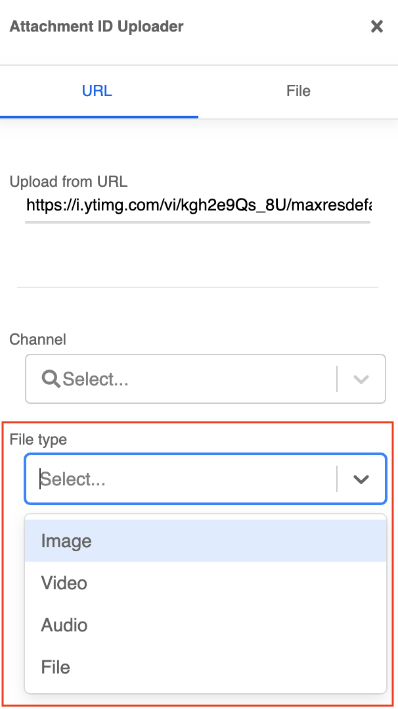The width and height of the screenshot is (398, 709).
Task: Switch to the File tab
Action: tap(298, 91)
